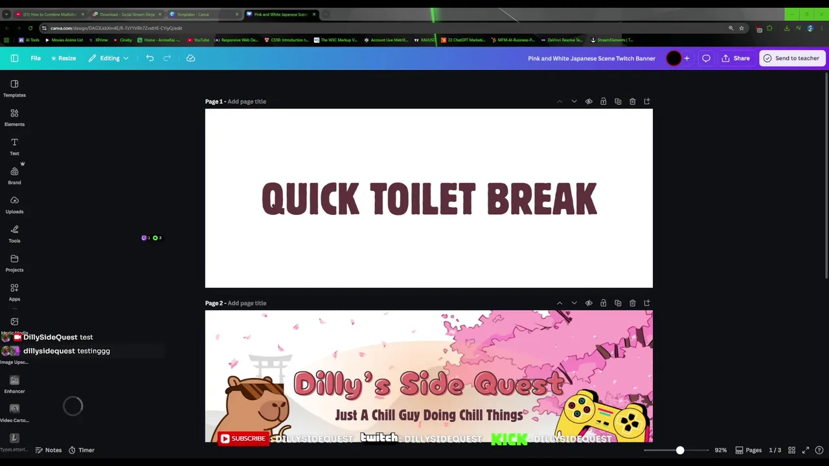The height and width of the screenshot is (466, 829).
Task: Open the Uploads panel
Action: [x=14, y=205]
